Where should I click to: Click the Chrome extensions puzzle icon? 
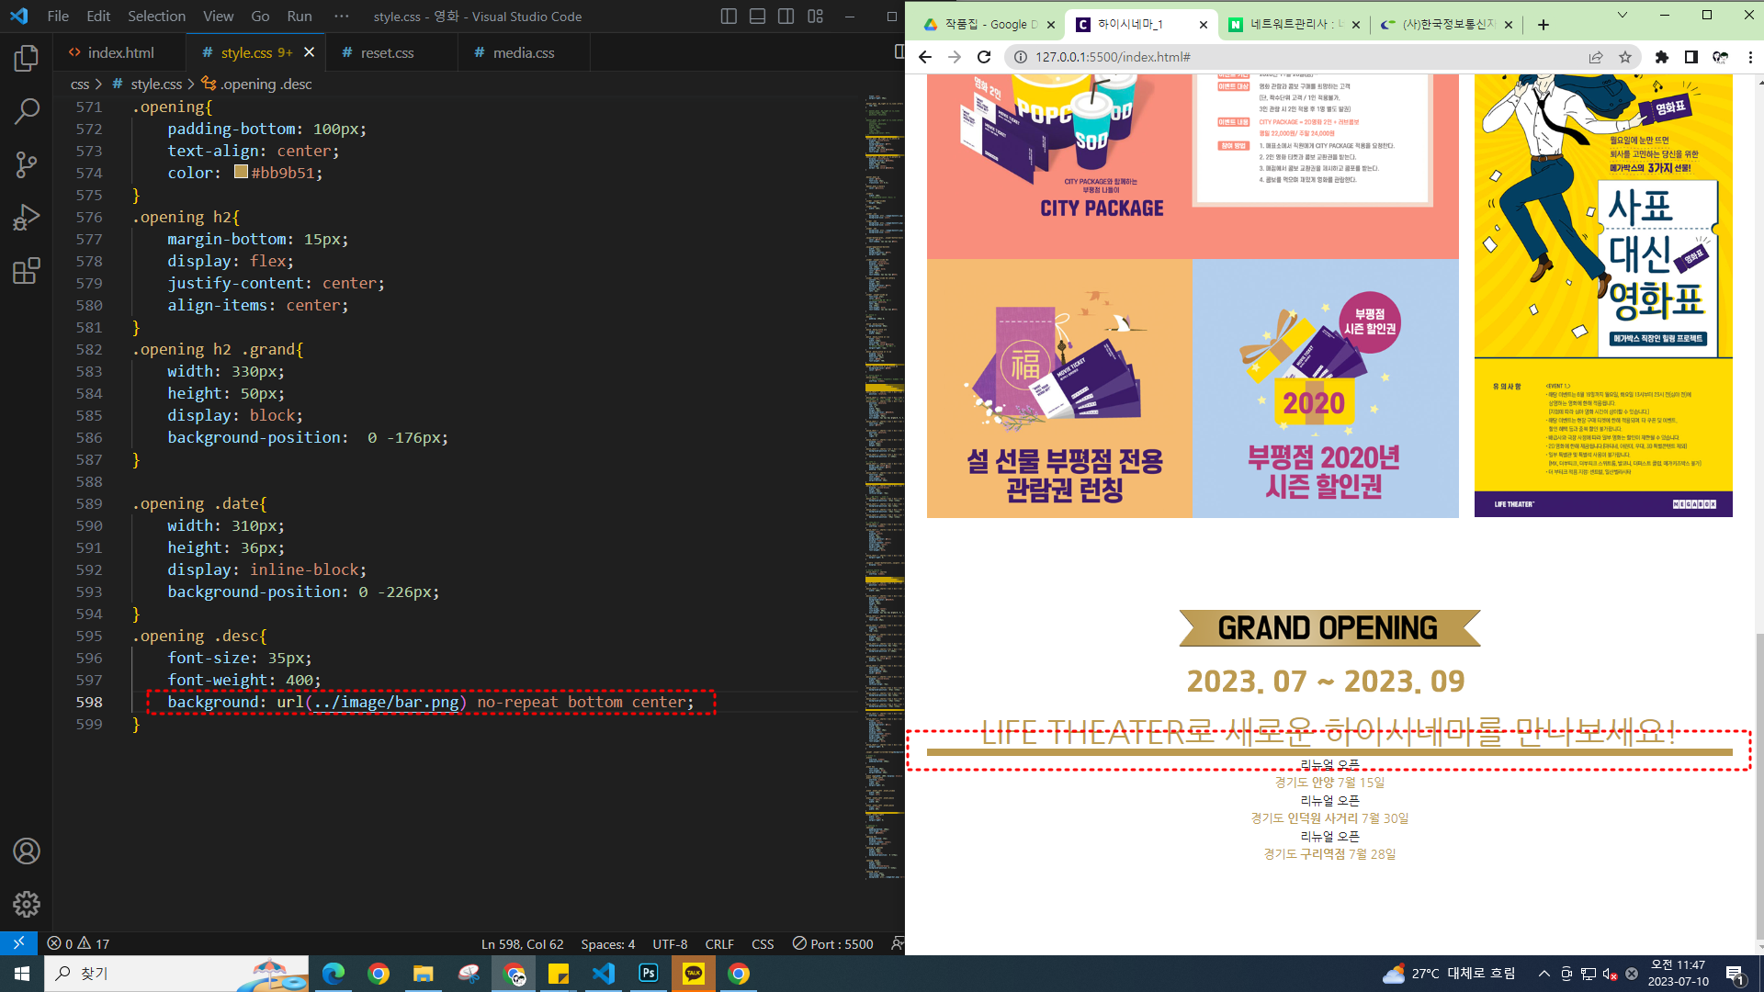(1661, 57)
